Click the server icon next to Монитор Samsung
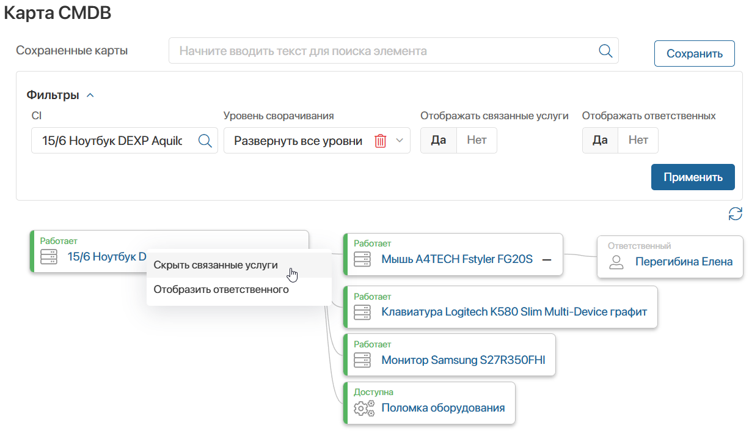 (362, 360)
